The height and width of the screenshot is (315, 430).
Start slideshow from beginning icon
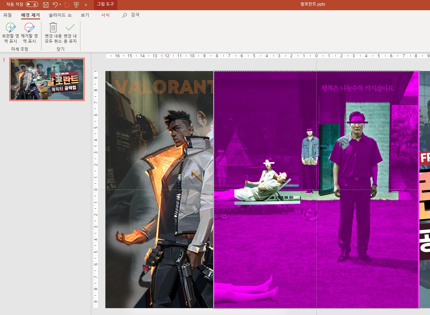click(x=76, y=5)
